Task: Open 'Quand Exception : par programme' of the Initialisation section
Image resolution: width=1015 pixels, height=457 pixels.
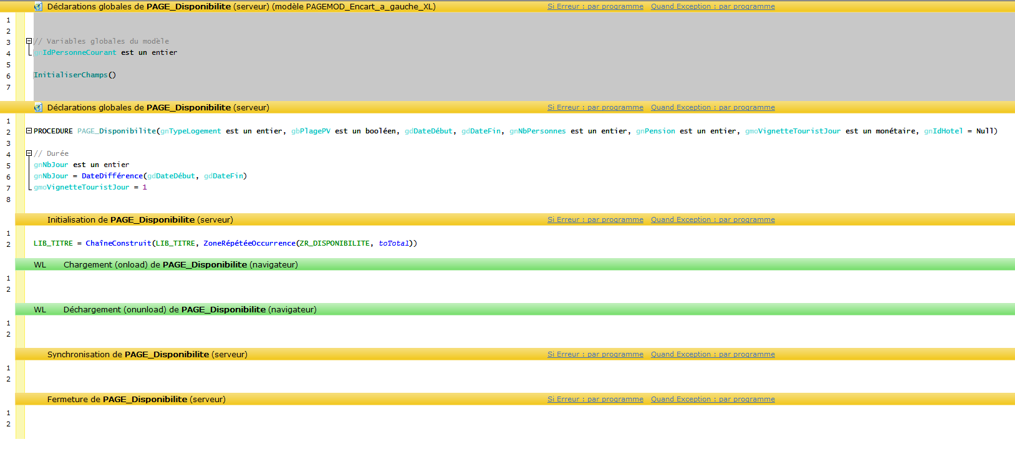Action: (713, 219)
